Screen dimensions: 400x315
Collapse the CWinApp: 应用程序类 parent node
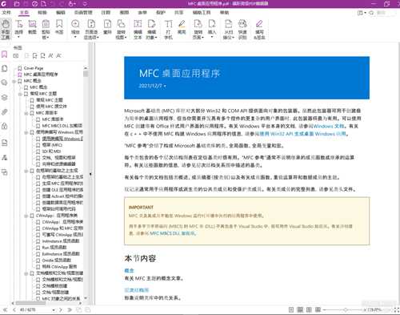click(26, 216)
